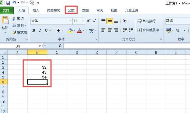This screenshot has width=190, height=113.
Task: Expand the 复制 copy options arrow
Action: point(26,26)
